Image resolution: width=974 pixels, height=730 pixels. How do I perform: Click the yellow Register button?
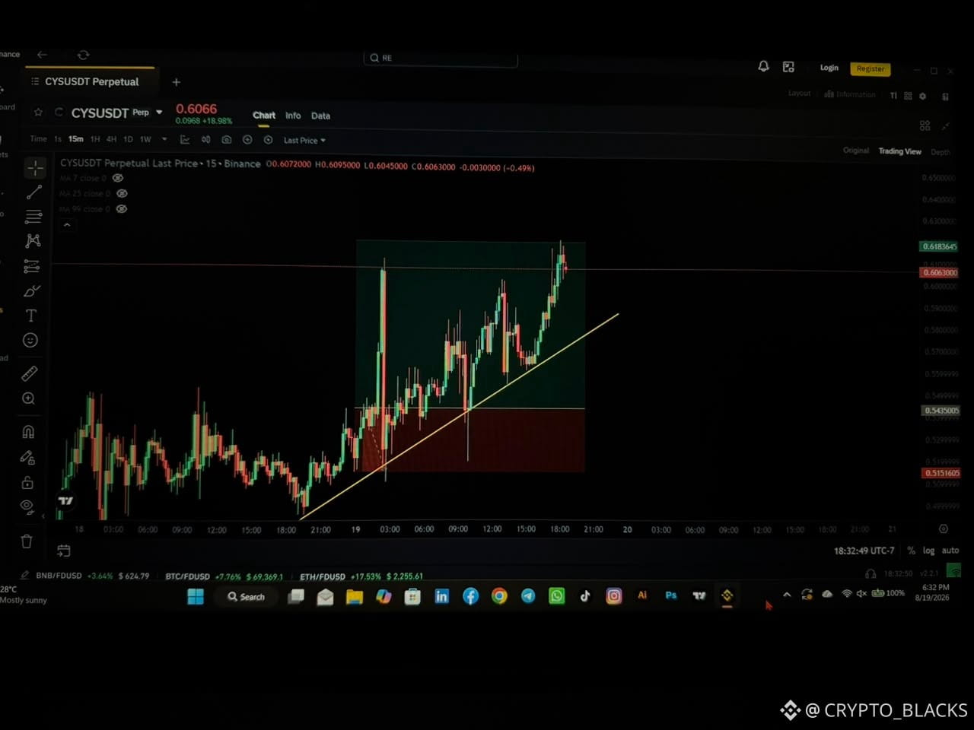pos(871,68)
